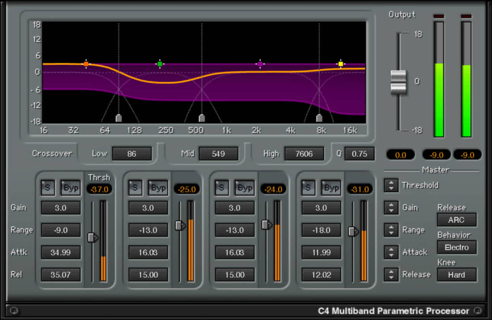Click the master Threshold up/down arrows
492x320 pixels.
392,185
